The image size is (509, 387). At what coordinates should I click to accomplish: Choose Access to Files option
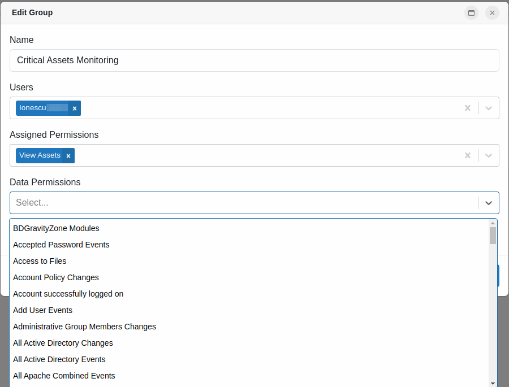[40, 261]
